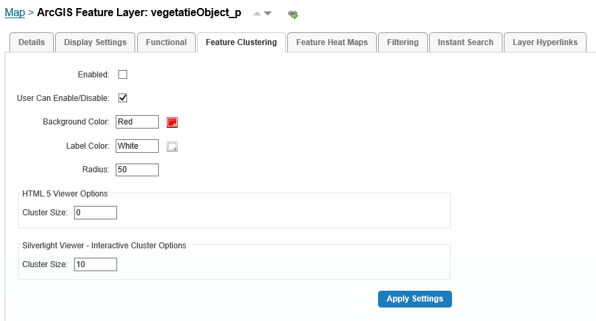Click the Apply Settings button
596x321 pixels.
tap(414, 299)
